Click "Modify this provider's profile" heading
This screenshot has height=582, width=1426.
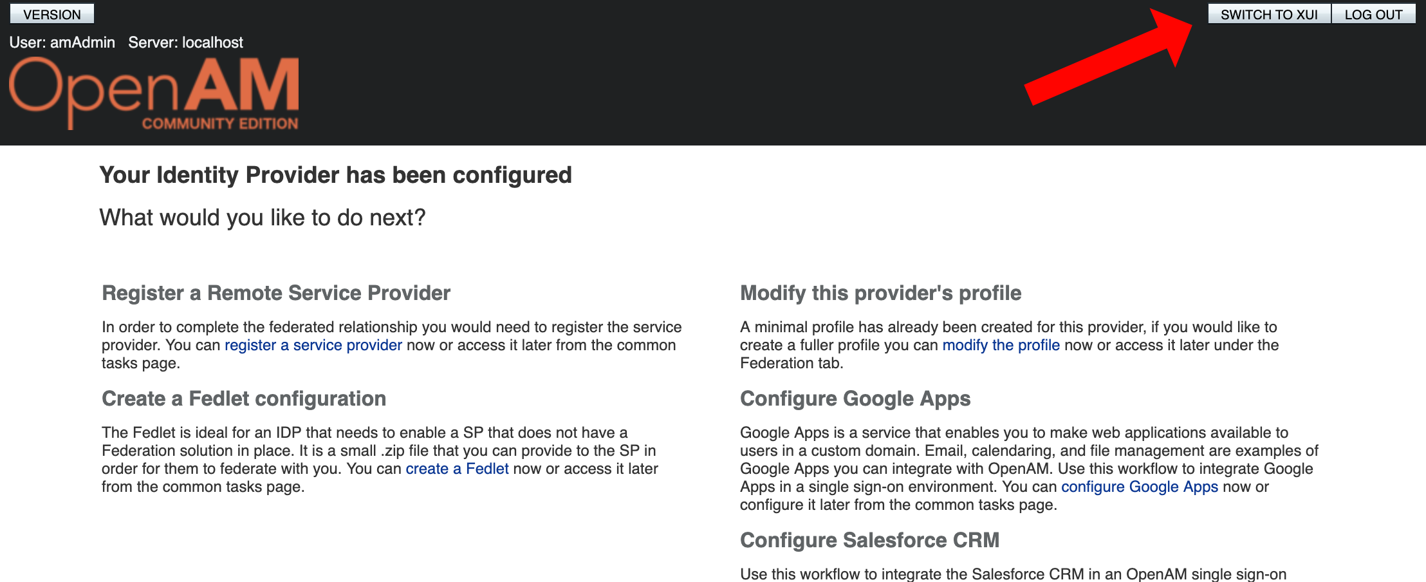(880, 293)
